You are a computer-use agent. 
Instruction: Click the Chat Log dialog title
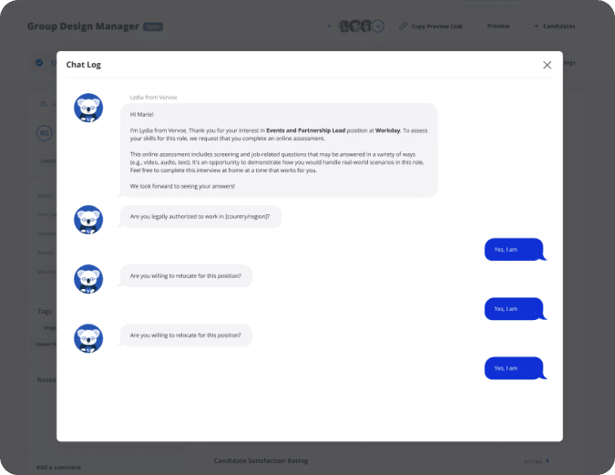[x=84, y=65]
